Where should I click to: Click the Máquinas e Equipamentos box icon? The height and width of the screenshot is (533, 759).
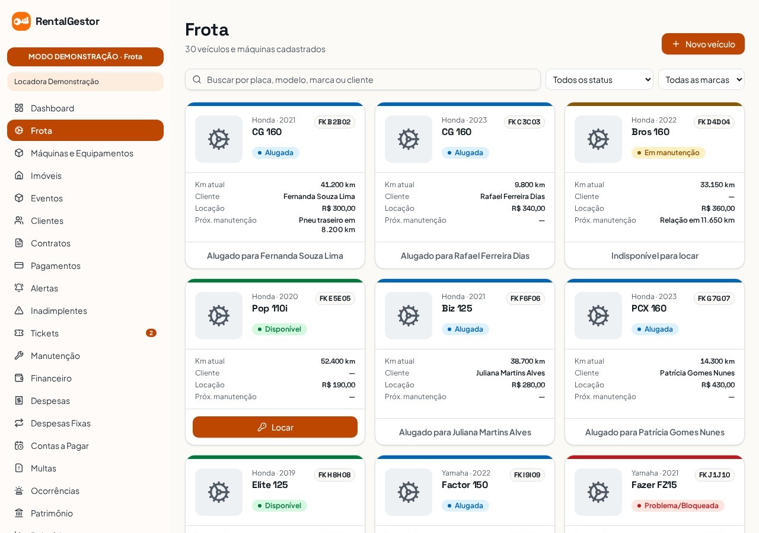coord(19,153)
